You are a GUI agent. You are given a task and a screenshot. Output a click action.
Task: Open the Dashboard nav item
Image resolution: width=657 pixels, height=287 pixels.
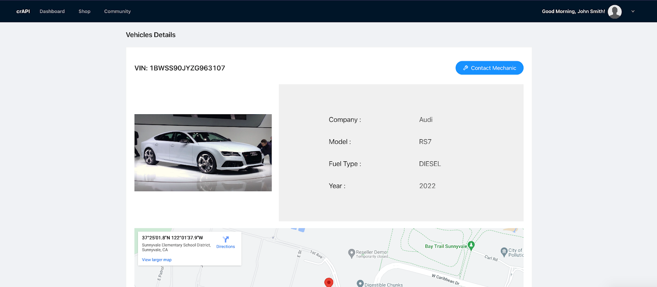tap(52, 11)
